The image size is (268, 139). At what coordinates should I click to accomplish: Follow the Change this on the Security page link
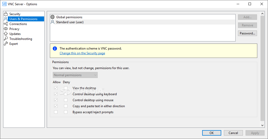pyautogui.click(x=82, y=53)
